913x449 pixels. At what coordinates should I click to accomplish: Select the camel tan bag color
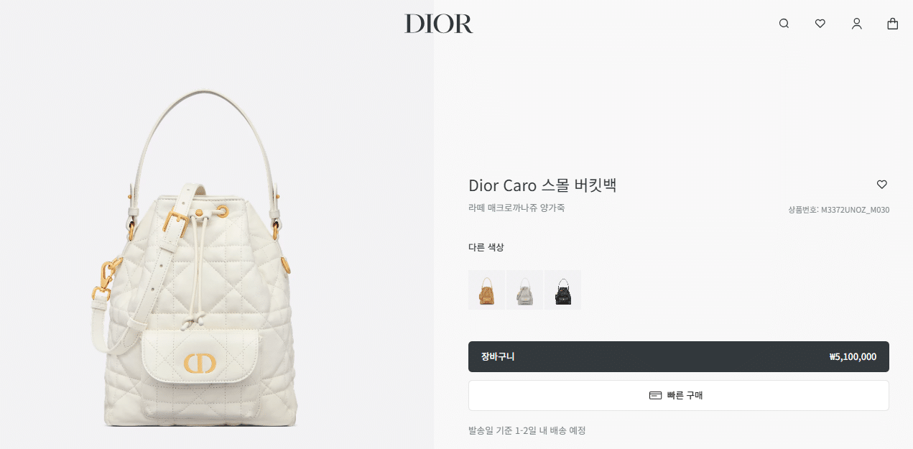[x=486, y=290]
